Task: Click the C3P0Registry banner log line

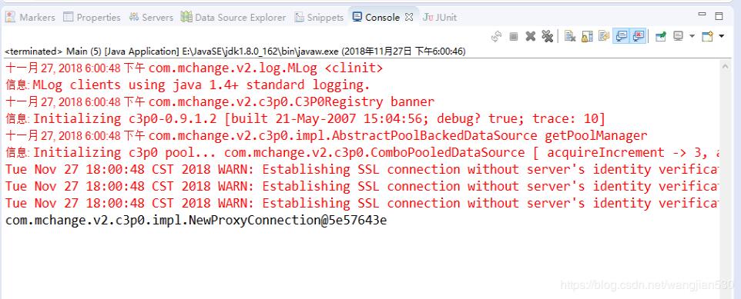Action: [x=220, y=102]
